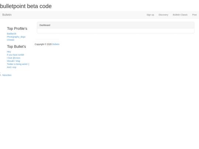Open the Photography_dogo profile
The image size is (199, 149).
16,37
